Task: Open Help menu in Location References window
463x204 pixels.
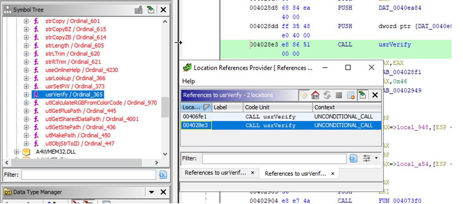Action: (189, 81)
